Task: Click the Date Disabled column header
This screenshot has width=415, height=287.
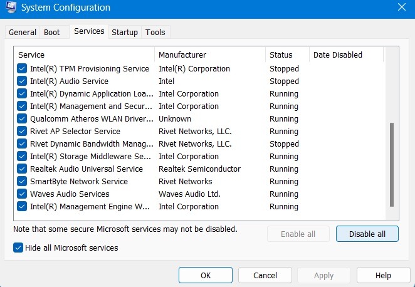Action: (346, 55)
